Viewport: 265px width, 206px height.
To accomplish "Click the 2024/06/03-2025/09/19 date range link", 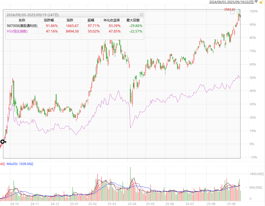I will pos(231,2).
